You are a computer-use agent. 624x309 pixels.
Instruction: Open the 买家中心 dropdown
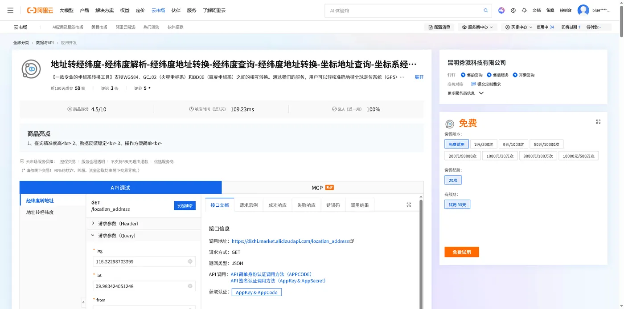coord(519,27)
